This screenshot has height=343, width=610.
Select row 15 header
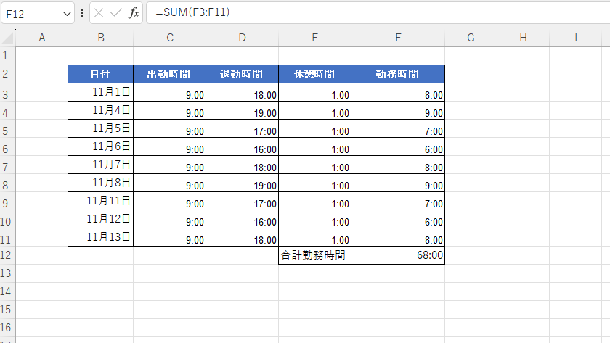coord(7,310)
